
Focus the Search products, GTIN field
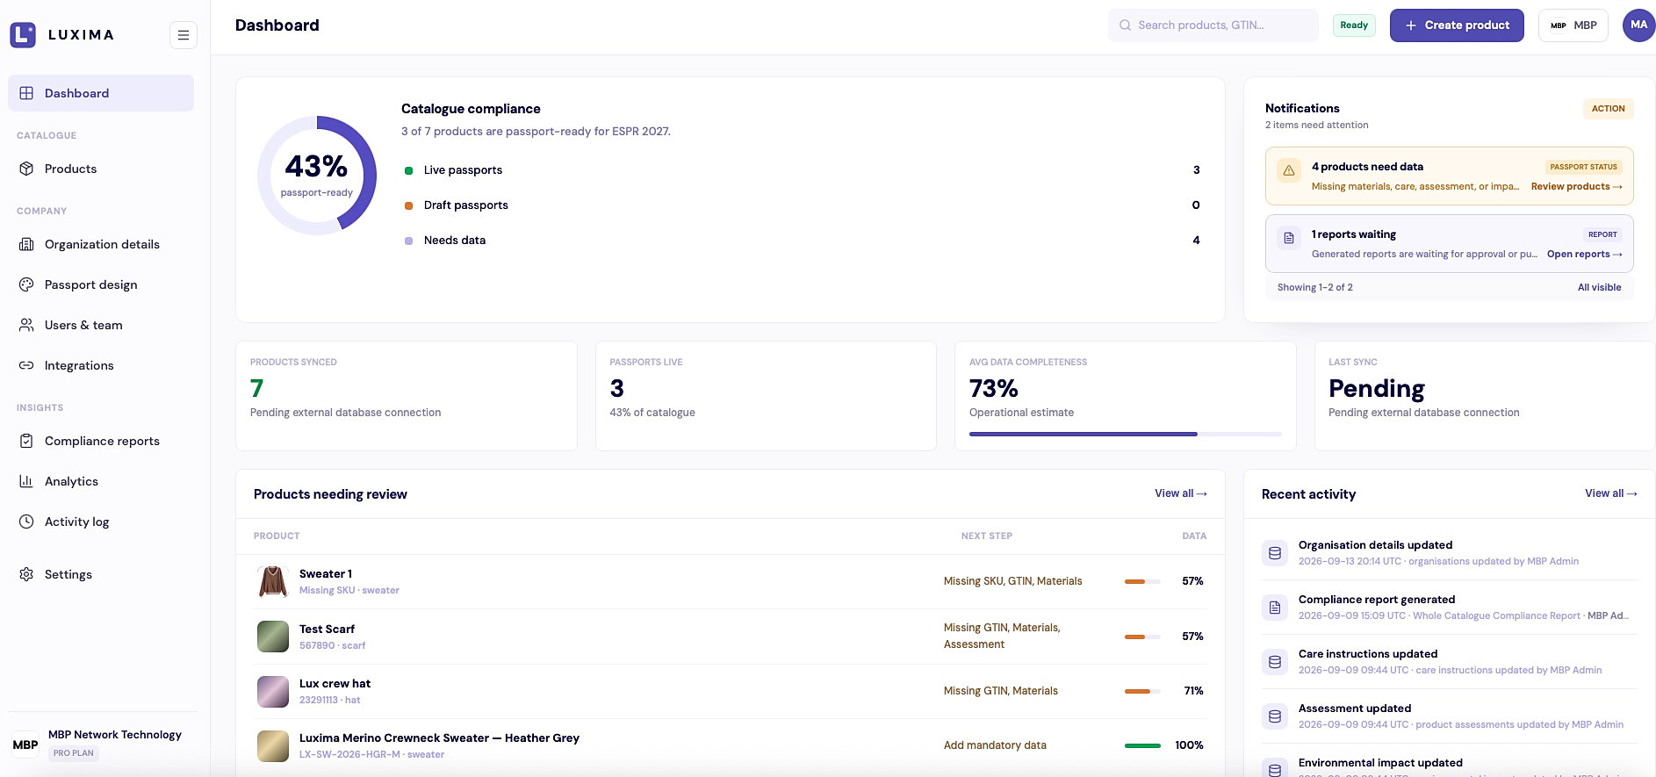point(1213,25)
